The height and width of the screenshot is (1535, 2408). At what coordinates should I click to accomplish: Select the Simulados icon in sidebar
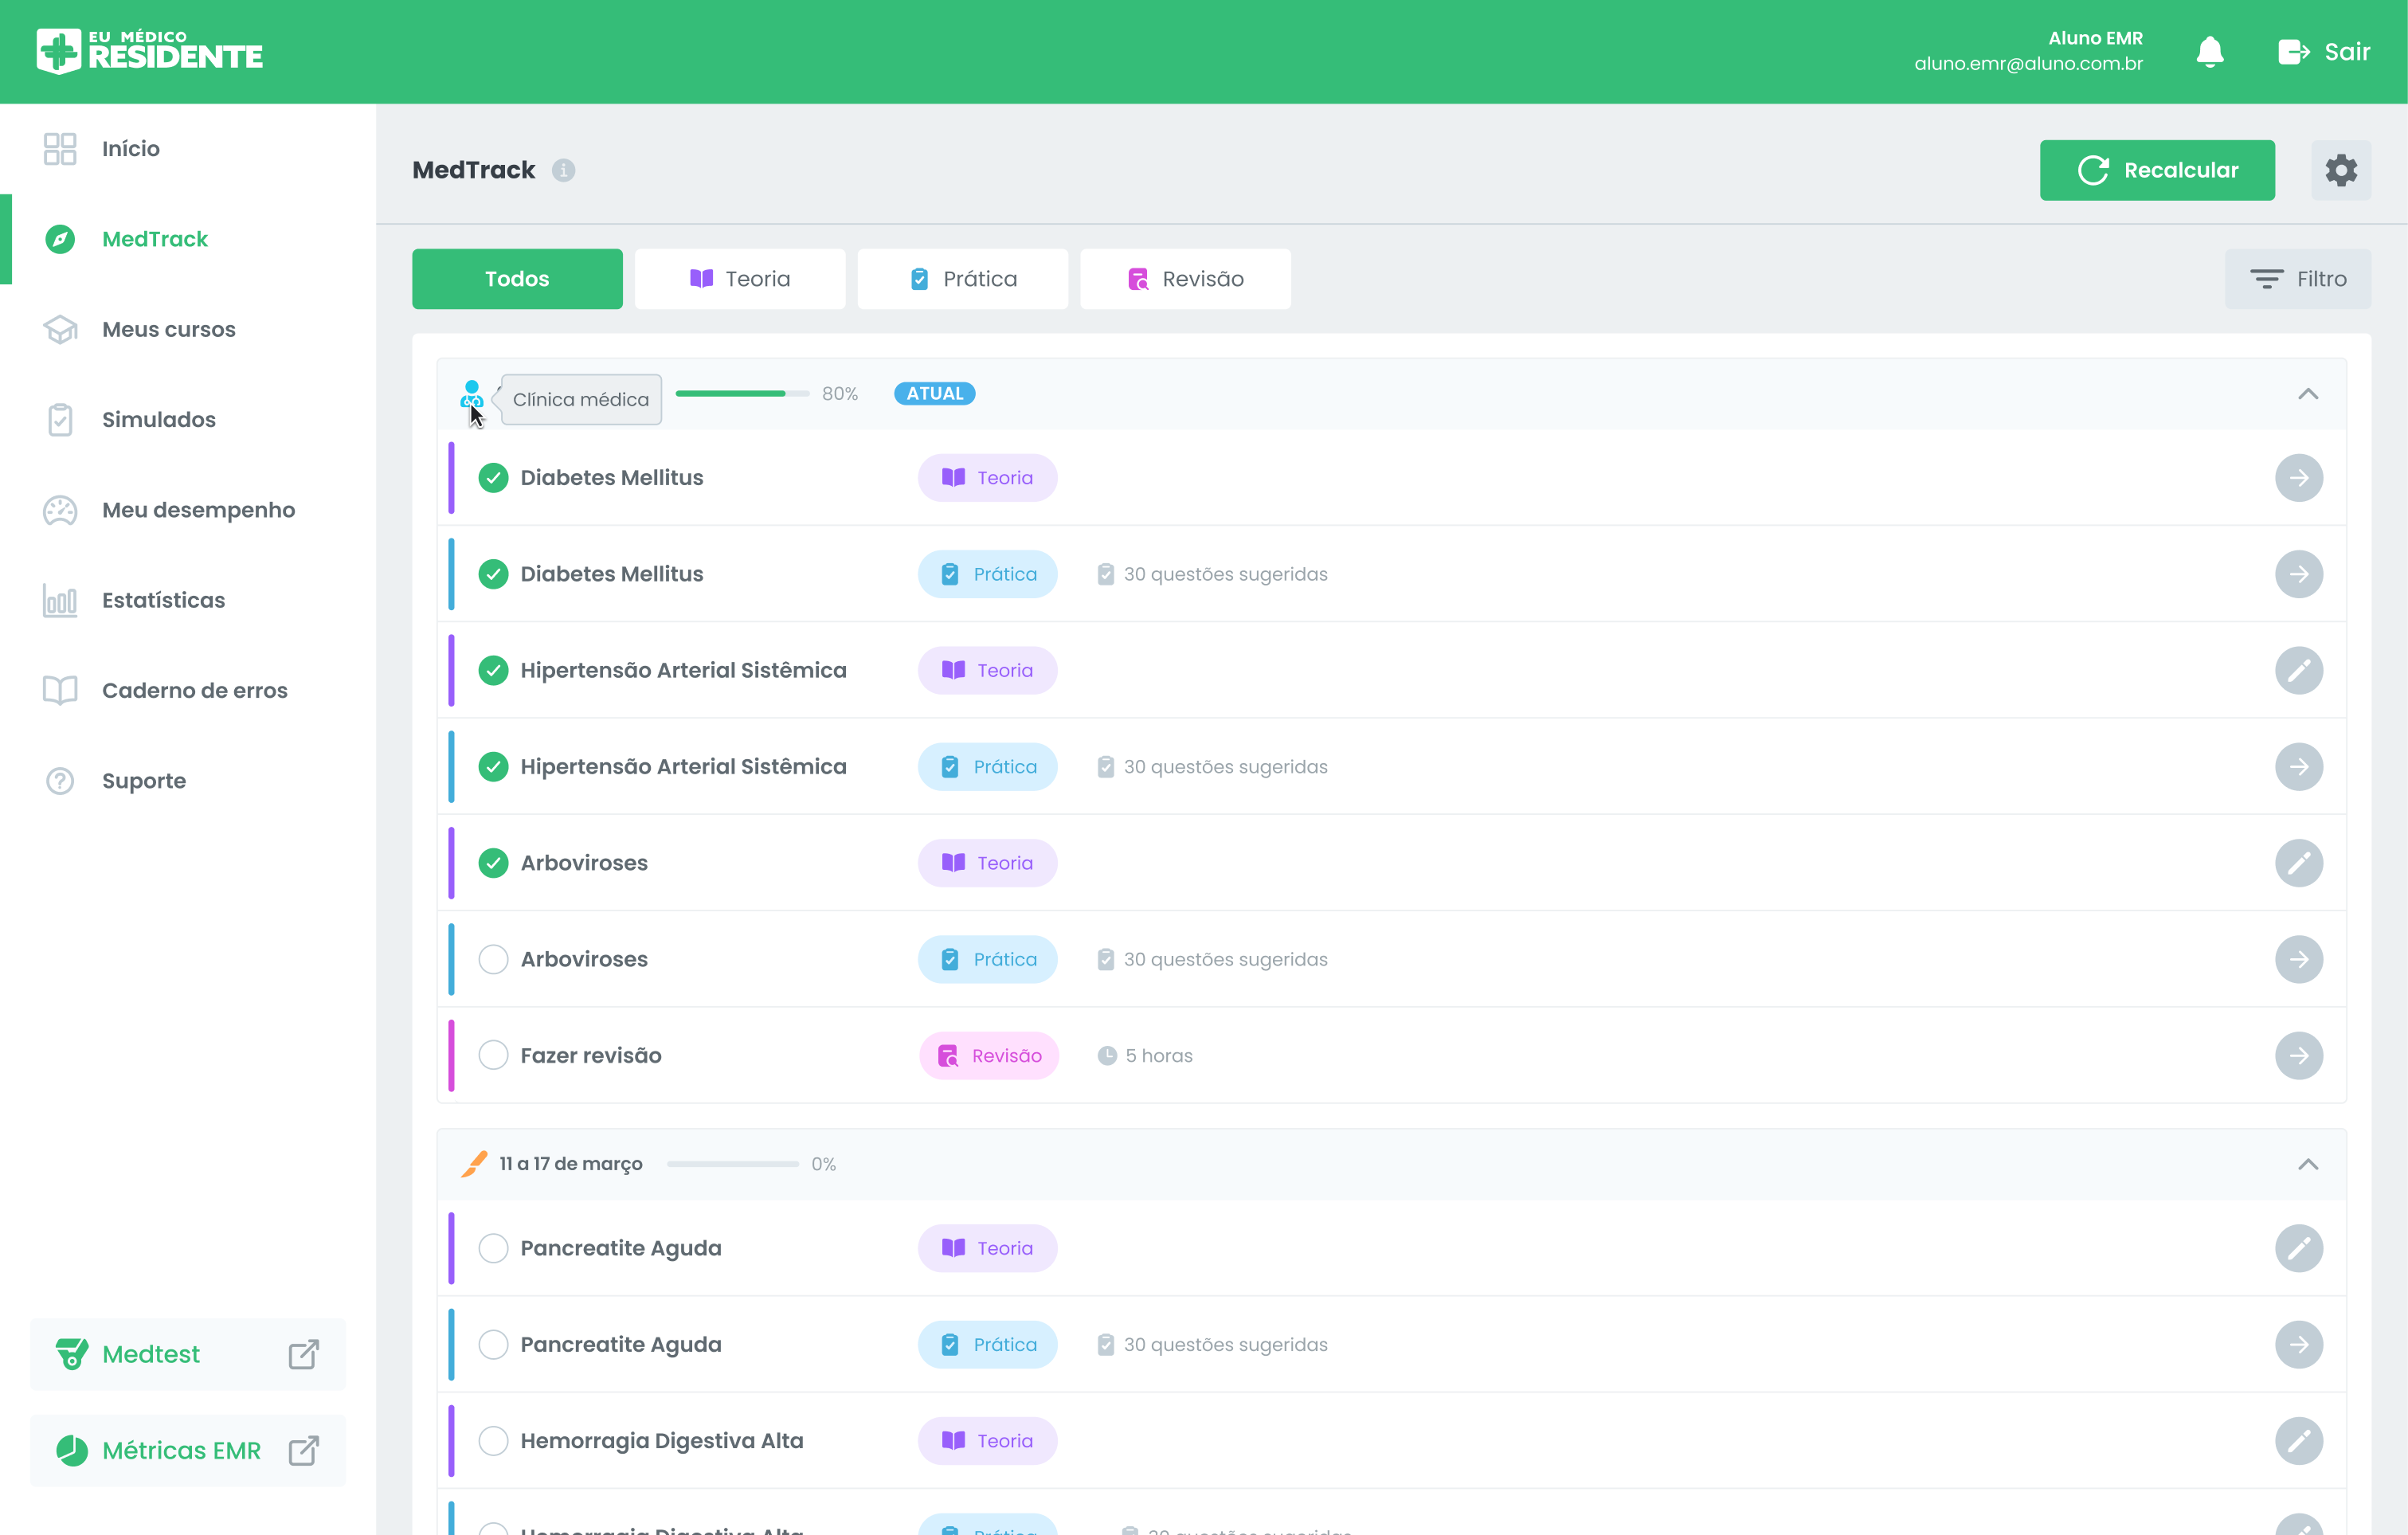click(x=60, y=419)
